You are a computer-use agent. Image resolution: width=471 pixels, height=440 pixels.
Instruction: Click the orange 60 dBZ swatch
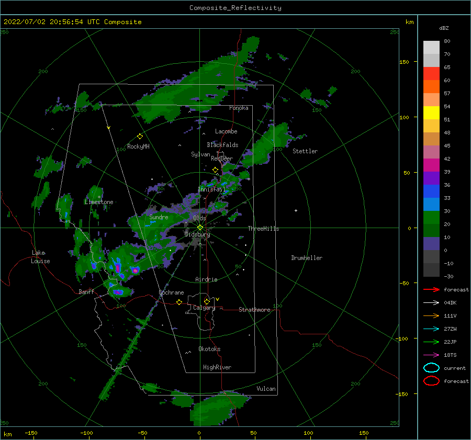coord(431,86)
